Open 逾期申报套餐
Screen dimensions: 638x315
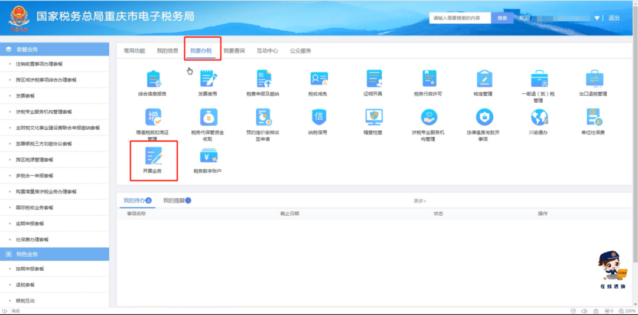pos(30,224)
